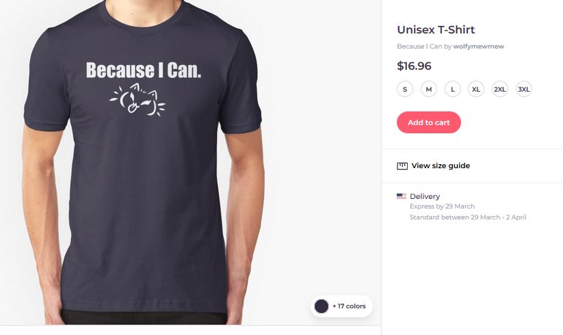This screenshot has width=563, height=335.
Task: Click the Delivery label
Action: pyautogui.click(x=425, y=196)
